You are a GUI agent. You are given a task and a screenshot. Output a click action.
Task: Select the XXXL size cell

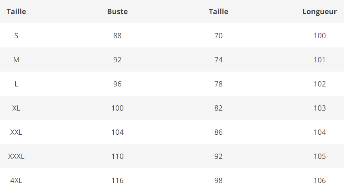[x=16, y=156]
